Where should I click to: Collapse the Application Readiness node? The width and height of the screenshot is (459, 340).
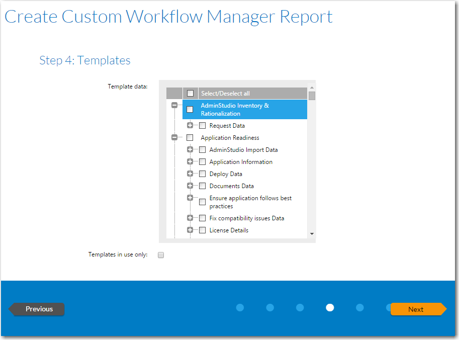(174, 137)
